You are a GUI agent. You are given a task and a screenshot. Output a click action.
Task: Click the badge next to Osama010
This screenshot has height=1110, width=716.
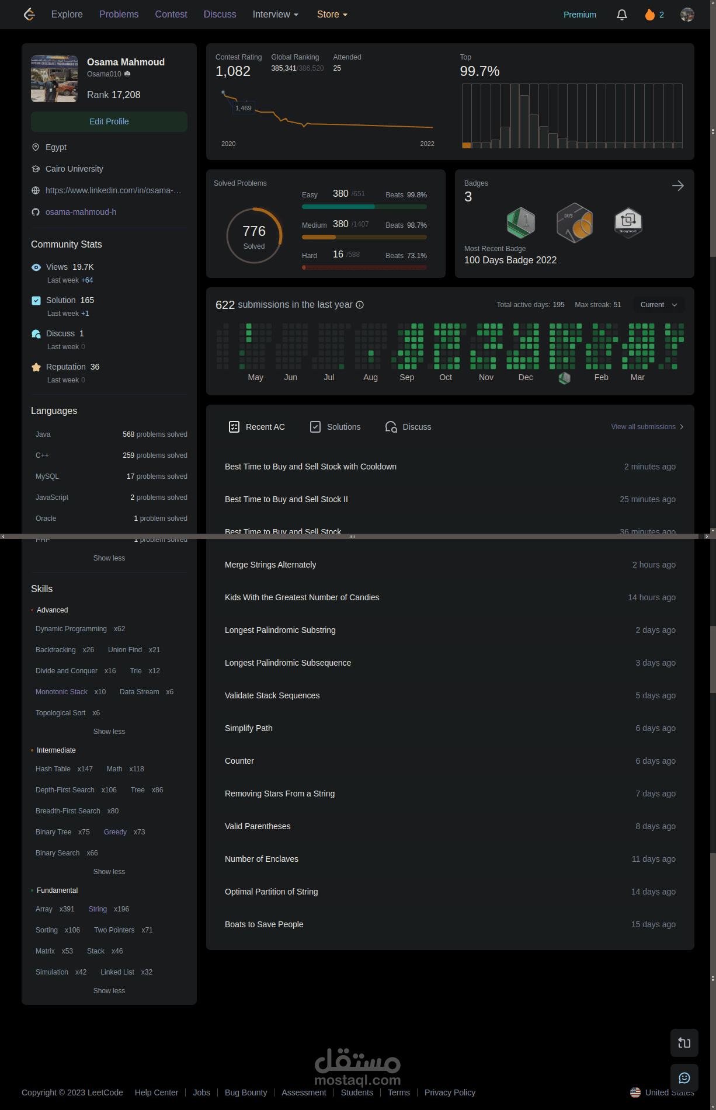[x=127, y=74]
